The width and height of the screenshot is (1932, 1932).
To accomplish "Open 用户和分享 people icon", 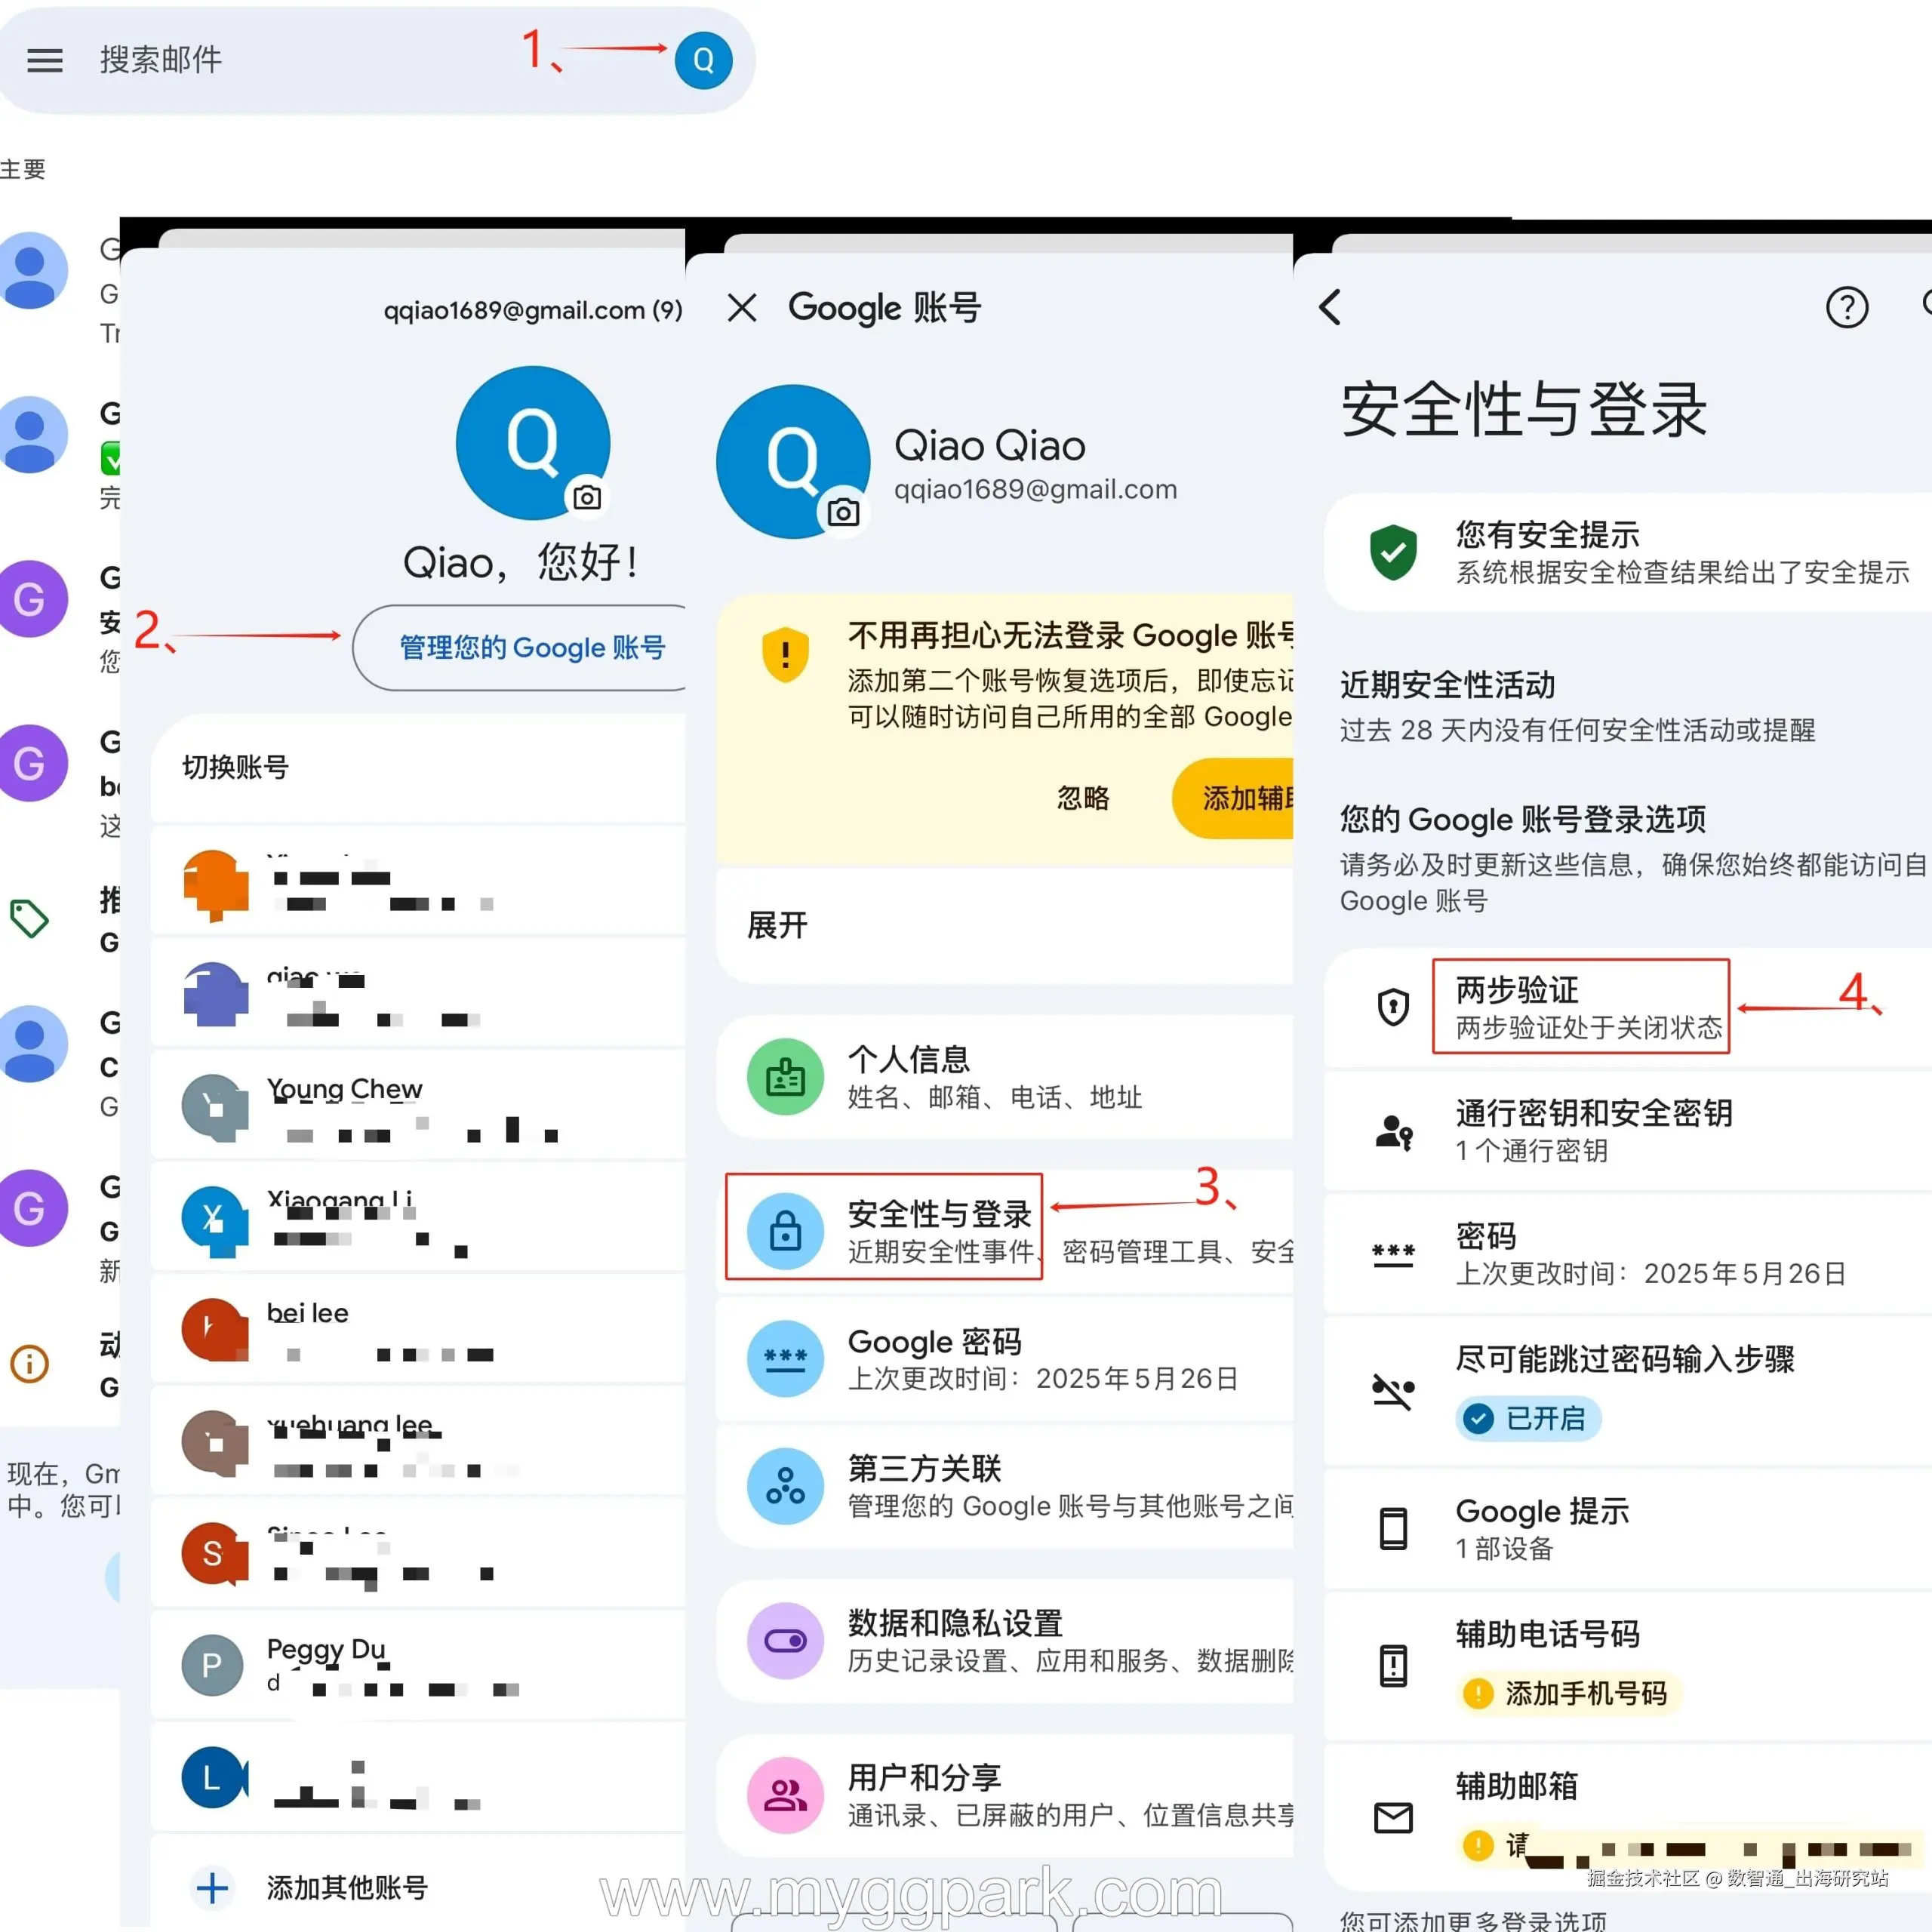I will tap(785, 1795).
